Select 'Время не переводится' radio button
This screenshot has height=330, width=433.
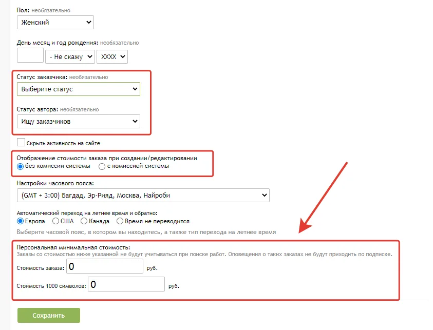(120, 221)
